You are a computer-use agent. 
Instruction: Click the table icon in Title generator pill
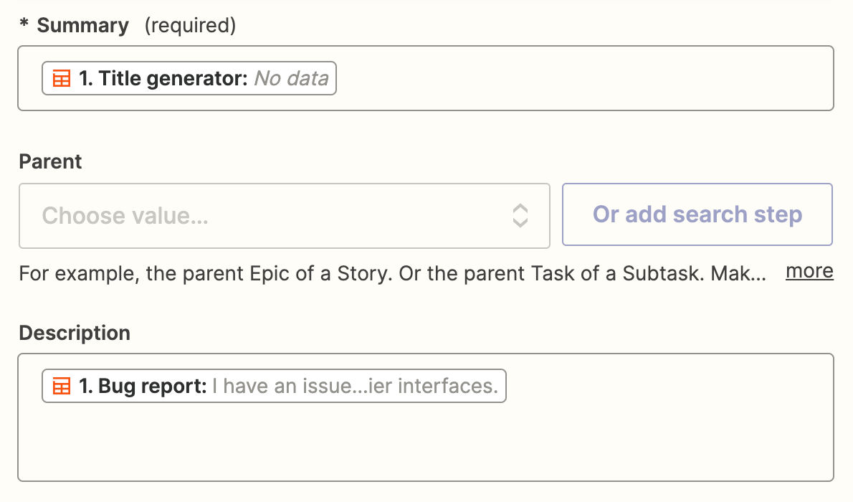click(x=62, y=79)
